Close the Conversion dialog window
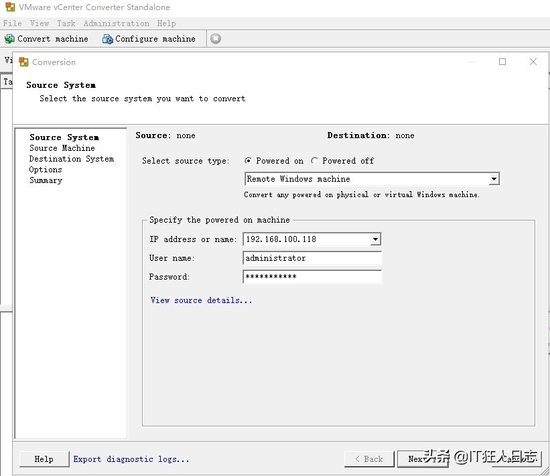 click(533, 62)
